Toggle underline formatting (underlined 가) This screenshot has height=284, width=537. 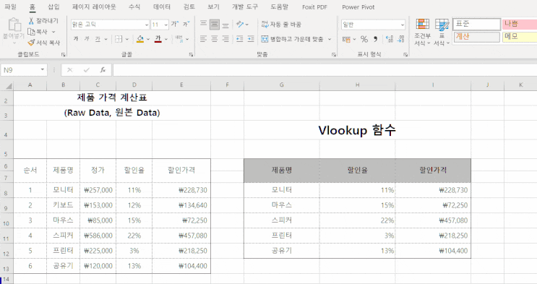pos(98,39)
